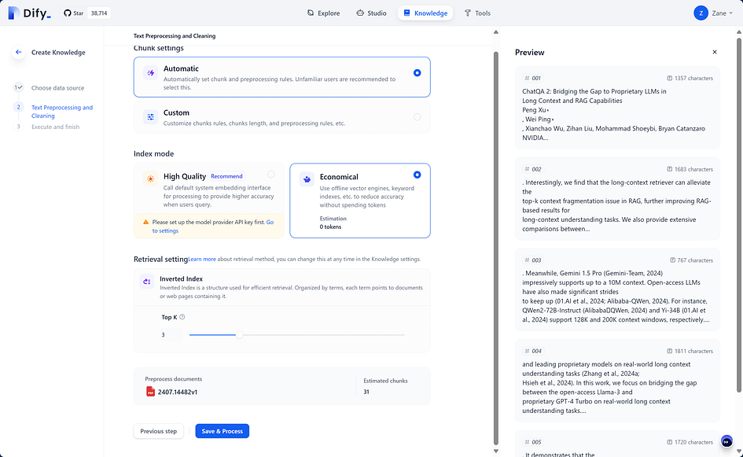Click the Economical piggy bank icon
Screen dimensions: 743x457
tap(307, 179)
